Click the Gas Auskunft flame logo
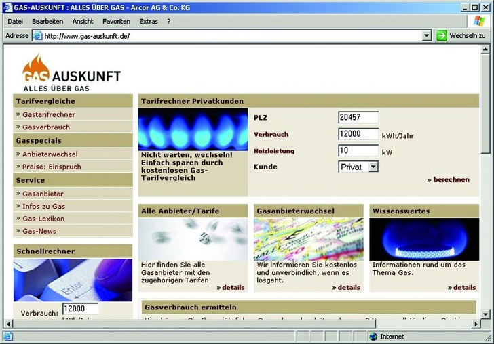The height and width of the screenshot is (344, 494). coord(35,68)
